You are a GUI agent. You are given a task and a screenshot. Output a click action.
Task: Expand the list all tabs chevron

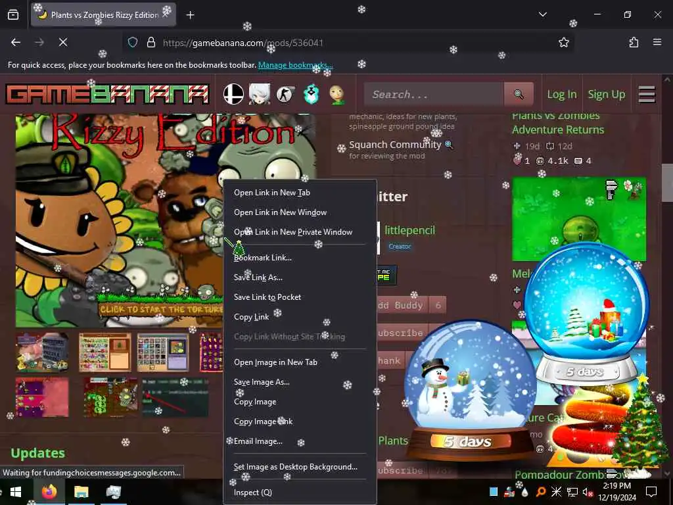[x=542, y=14]
